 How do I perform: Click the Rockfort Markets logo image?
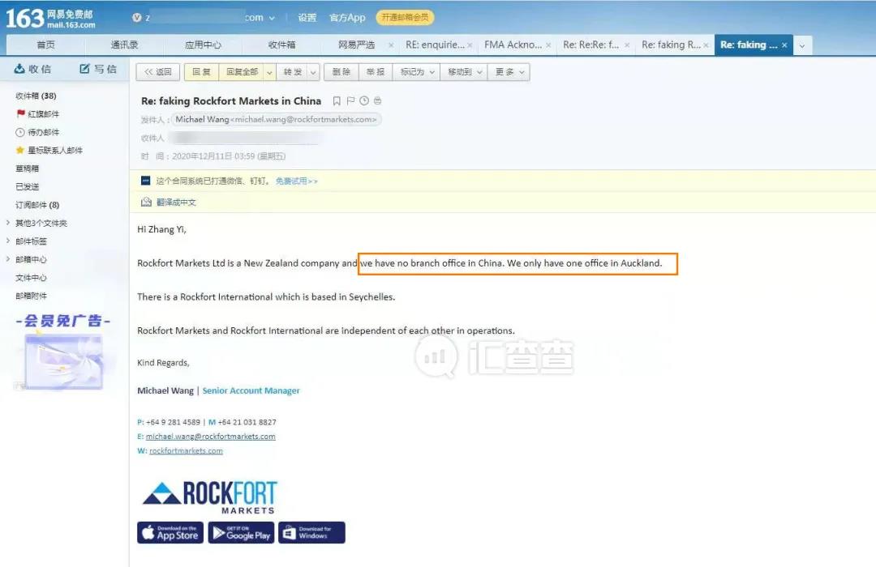click(x=209, y=497)
